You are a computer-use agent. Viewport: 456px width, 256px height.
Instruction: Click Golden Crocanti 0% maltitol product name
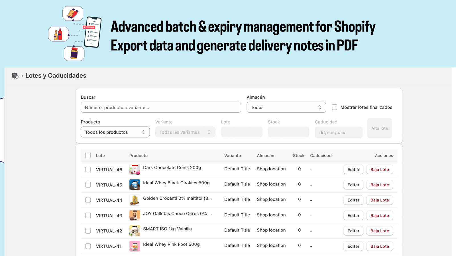pyautogui.click(x=177, y=198)
